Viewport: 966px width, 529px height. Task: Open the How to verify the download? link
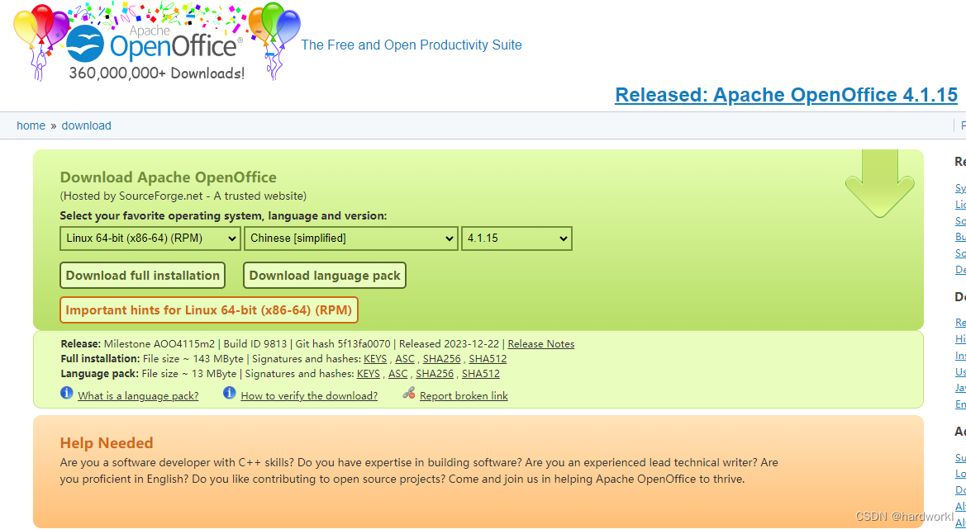[309, 395]
